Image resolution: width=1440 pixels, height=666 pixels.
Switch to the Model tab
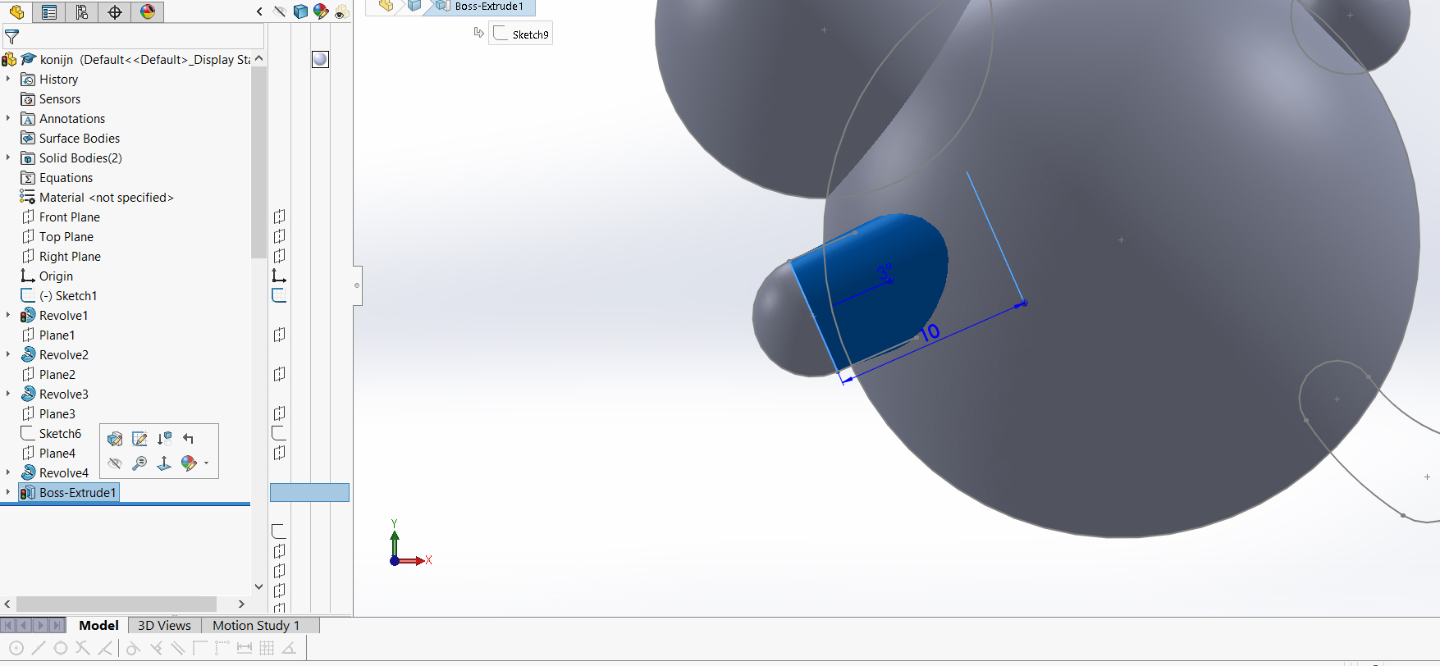click(x=98, y=625)
